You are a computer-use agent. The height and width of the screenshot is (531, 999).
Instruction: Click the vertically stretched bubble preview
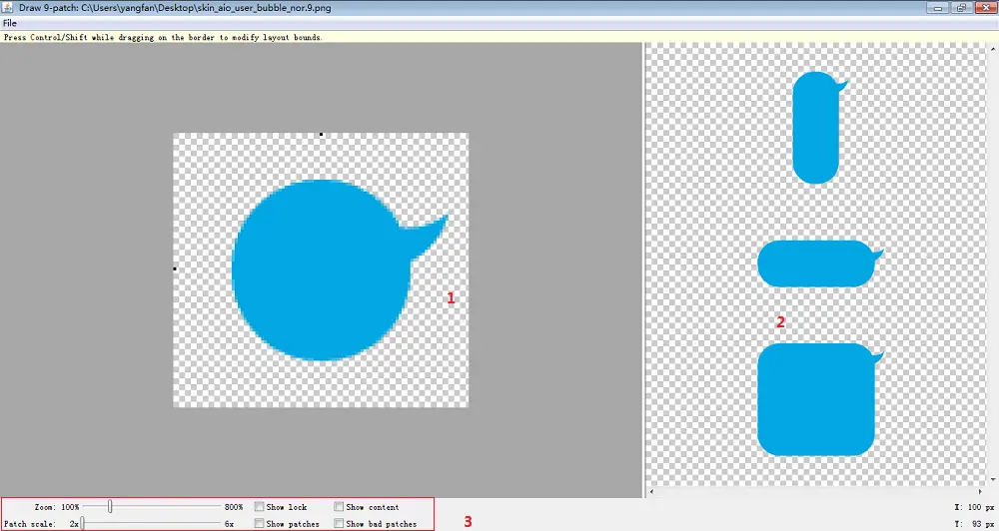point(818,128)
